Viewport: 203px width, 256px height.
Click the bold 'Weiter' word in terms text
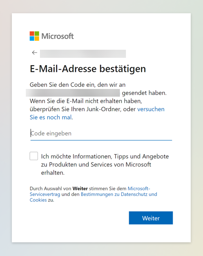pyautogui.click(x=80, y=188)
